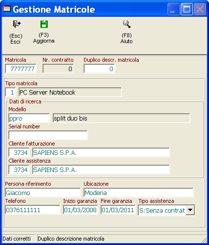Click the Modello code field ppro
The width and height of the screenshot is (209, 245).
[29, 118]
